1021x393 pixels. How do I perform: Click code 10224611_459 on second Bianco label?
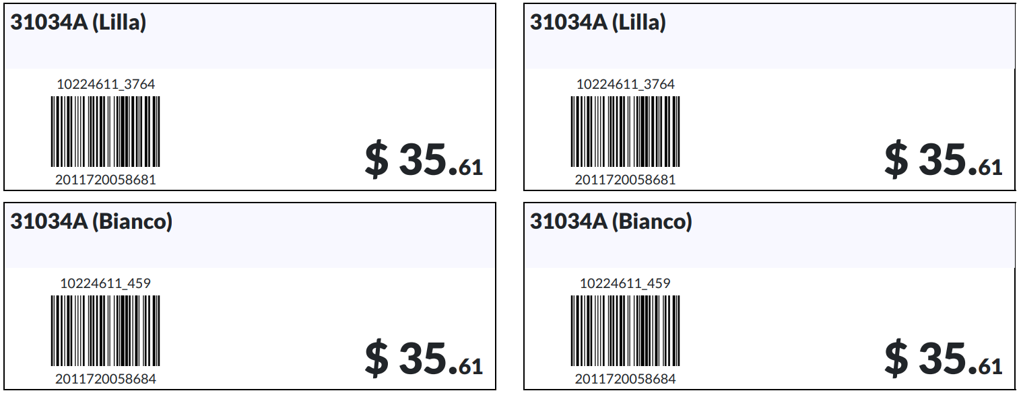pos(626,283)
